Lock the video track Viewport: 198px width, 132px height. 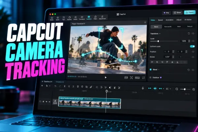43,102
